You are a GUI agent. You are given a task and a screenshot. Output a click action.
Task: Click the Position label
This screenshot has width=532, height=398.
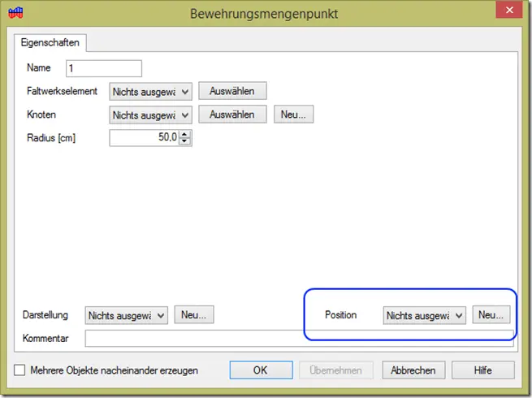point(340,315)
